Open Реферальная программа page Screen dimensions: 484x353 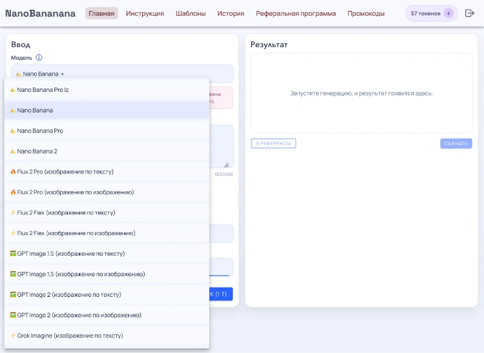[296, 13]
